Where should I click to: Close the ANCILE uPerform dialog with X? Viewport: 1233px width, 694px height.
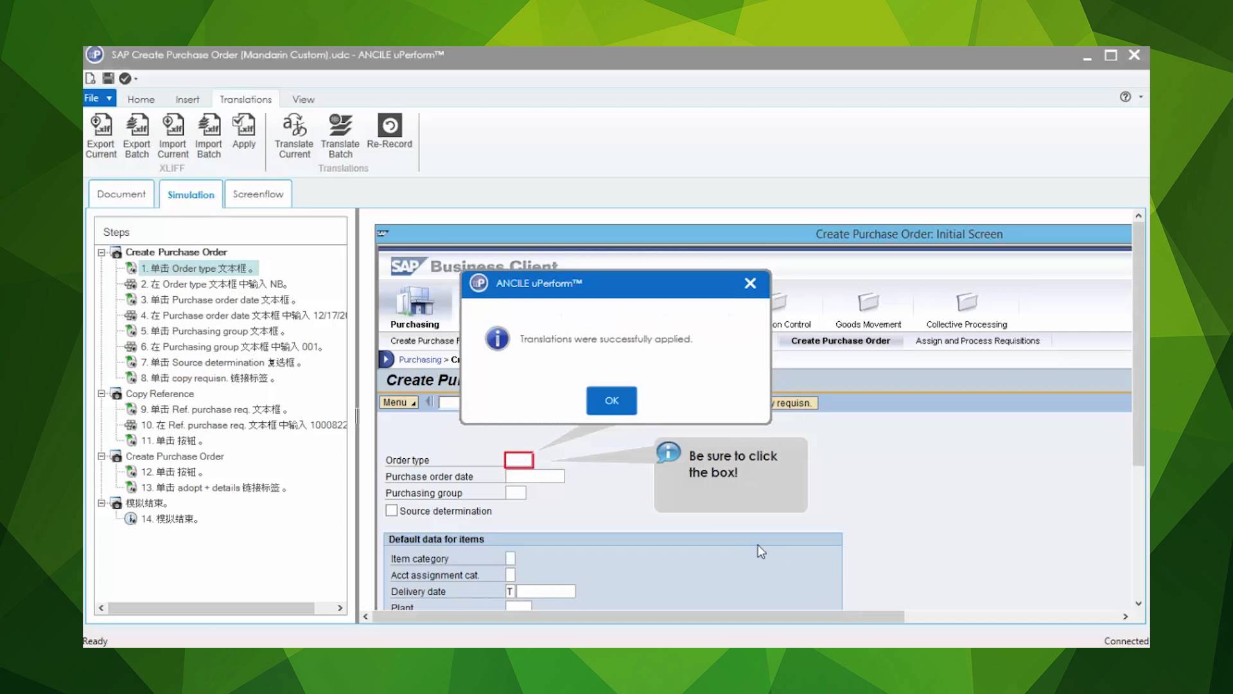(750, 283)
